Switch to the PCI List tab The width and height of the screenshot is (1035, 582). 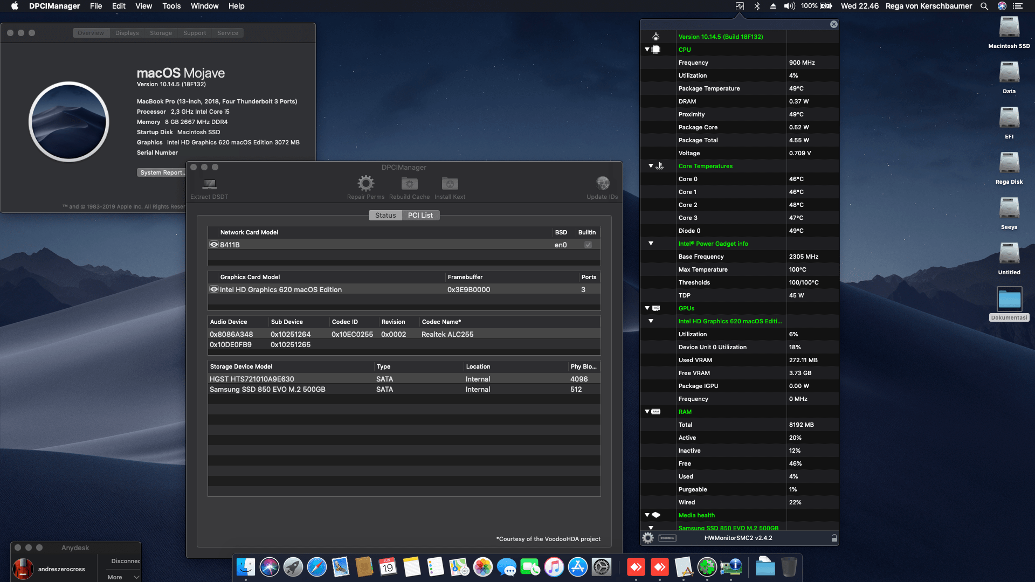[421, 215]
